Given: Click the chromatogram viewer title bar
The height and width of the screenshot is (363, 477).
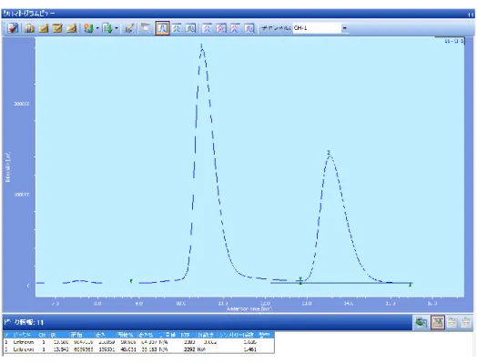Looking at the screenshot, I should point(238,14).
